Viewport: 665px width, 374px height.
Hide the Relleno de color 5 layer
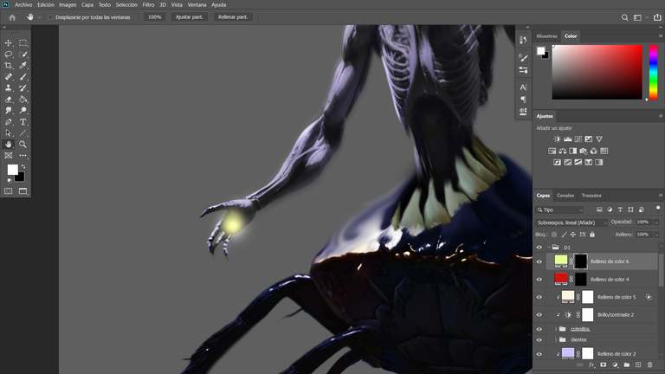click(x=539, y=297)
